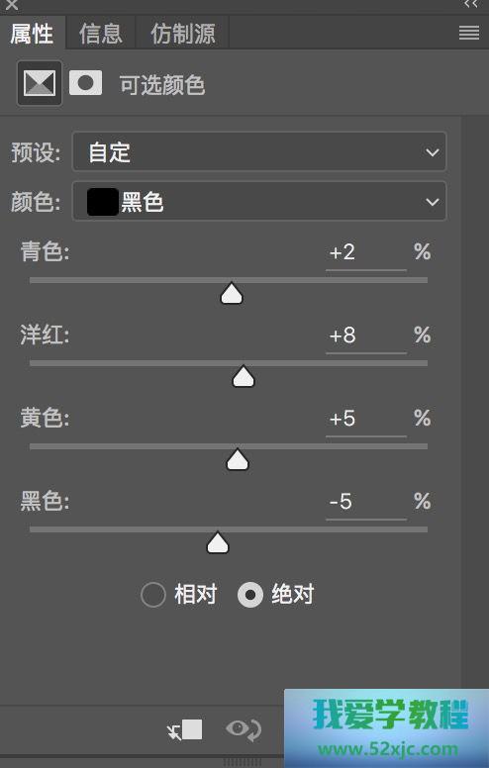Click the 洋红 value field showing +8

366,336
